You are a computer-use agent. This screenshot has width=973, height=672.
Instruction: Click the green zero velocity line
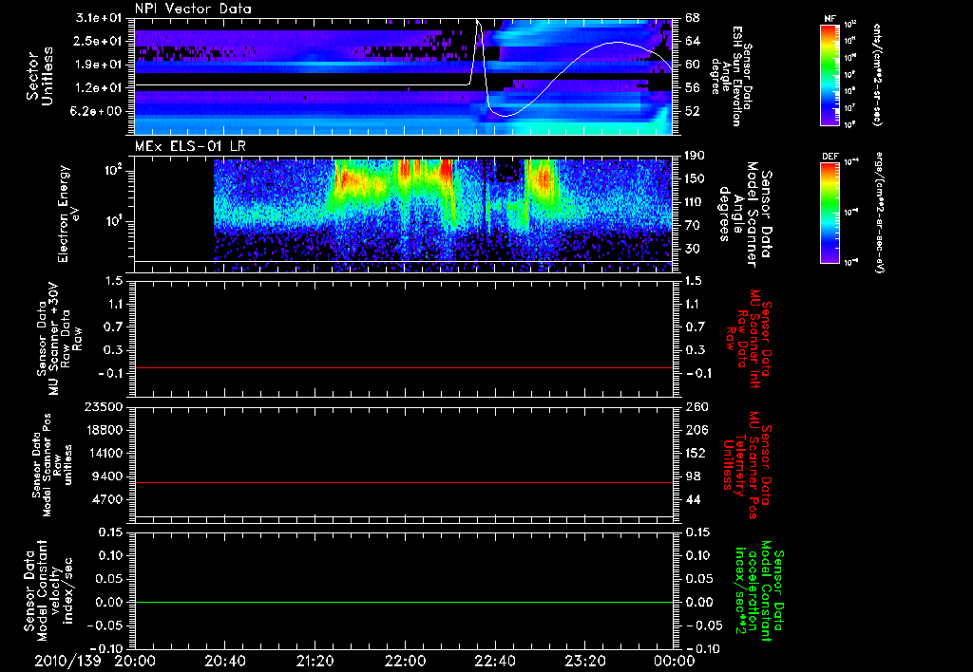404,602
